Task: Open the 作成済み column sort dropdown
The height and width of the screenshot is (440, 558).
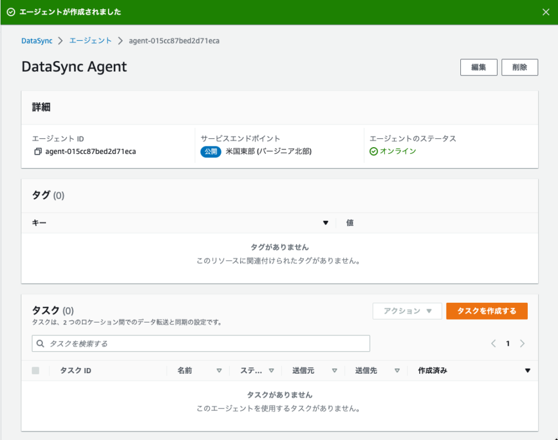Action: 527,370
